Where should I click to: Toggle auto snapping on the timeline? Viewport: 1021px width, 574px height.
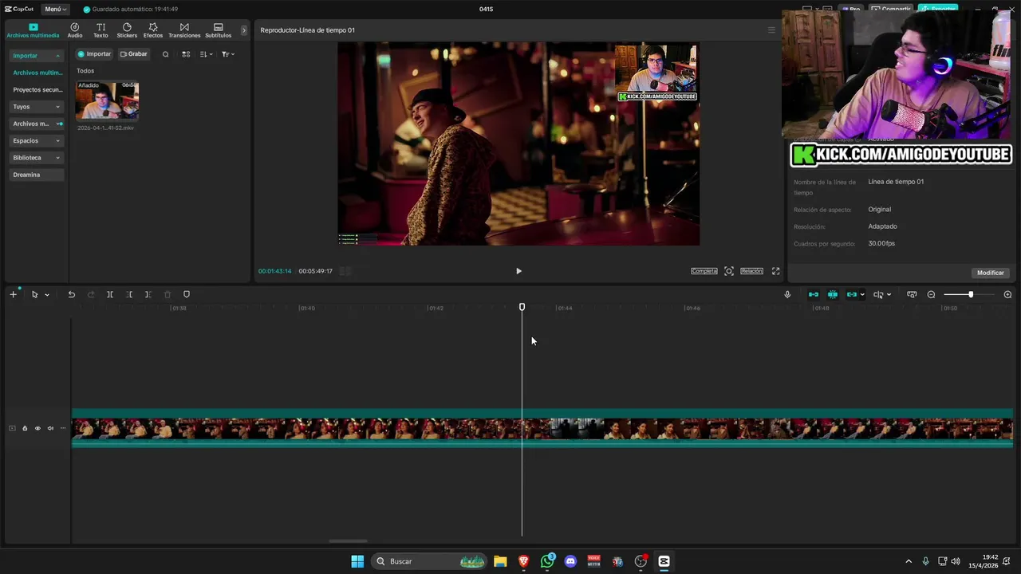[x=833, y=294]
